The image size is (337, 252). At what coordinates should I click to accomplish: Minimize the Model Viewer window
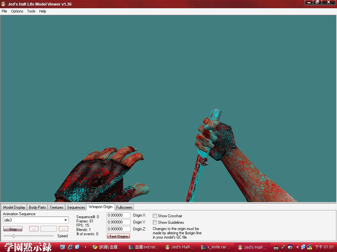click(x=309, y=2)
